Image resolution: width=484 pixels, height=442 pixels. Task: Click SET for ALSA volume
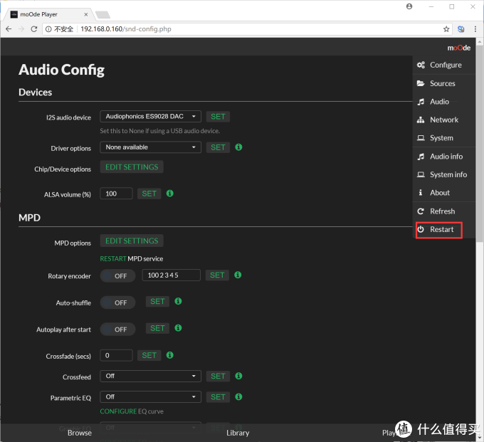(149, 194)
